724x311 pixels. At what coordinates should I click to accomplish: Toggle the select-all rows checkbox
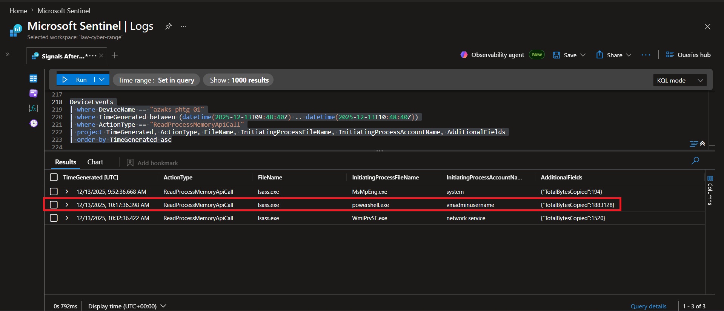click(54, 177)
